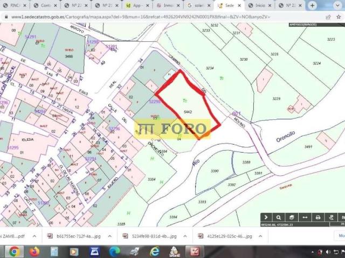The width and height of the screenshot is (345, 258).
Task: Click parcel 3393 label
Action: click(202, 202)
